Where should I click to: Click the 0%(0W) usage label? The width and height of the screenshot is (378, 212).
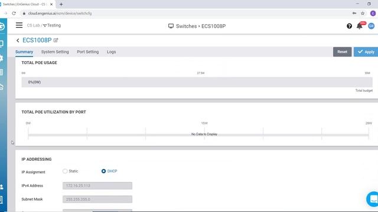click(34, 82)
